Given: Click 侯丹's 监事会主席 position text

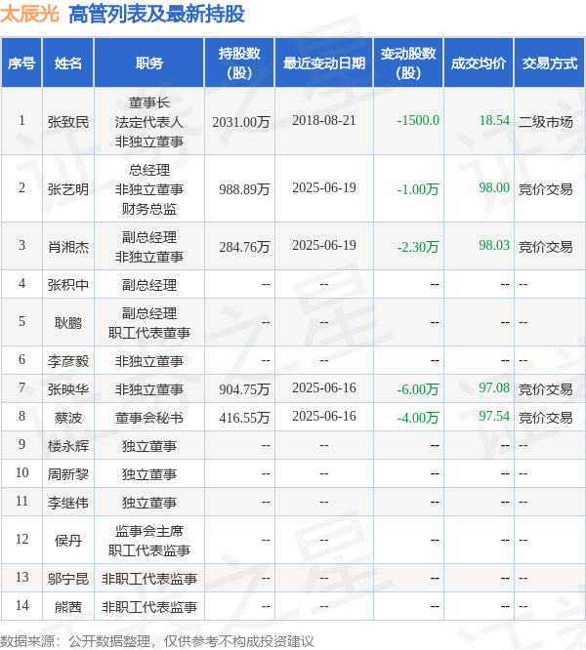Looking at the screenshot, I should pyautogui.click(x=149, y=531).
